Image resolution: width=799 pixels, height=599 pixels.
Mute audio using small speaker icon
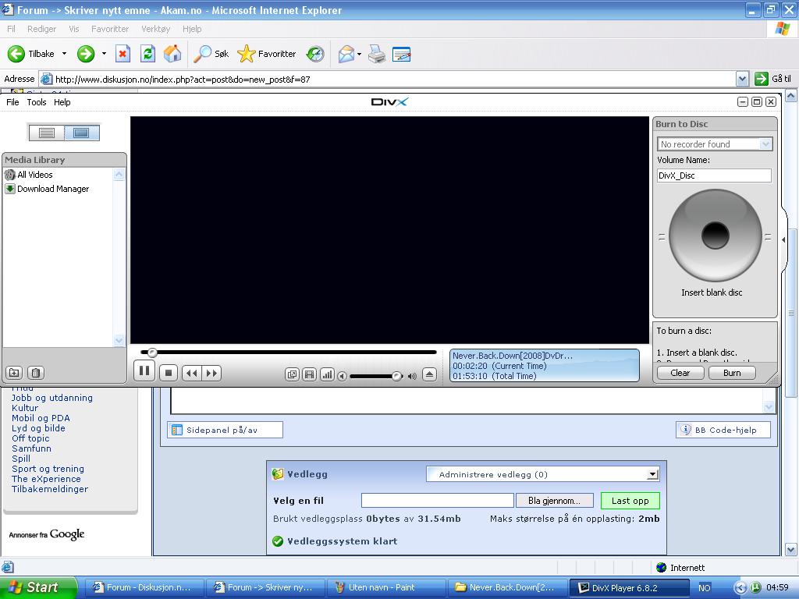[343, 376]
